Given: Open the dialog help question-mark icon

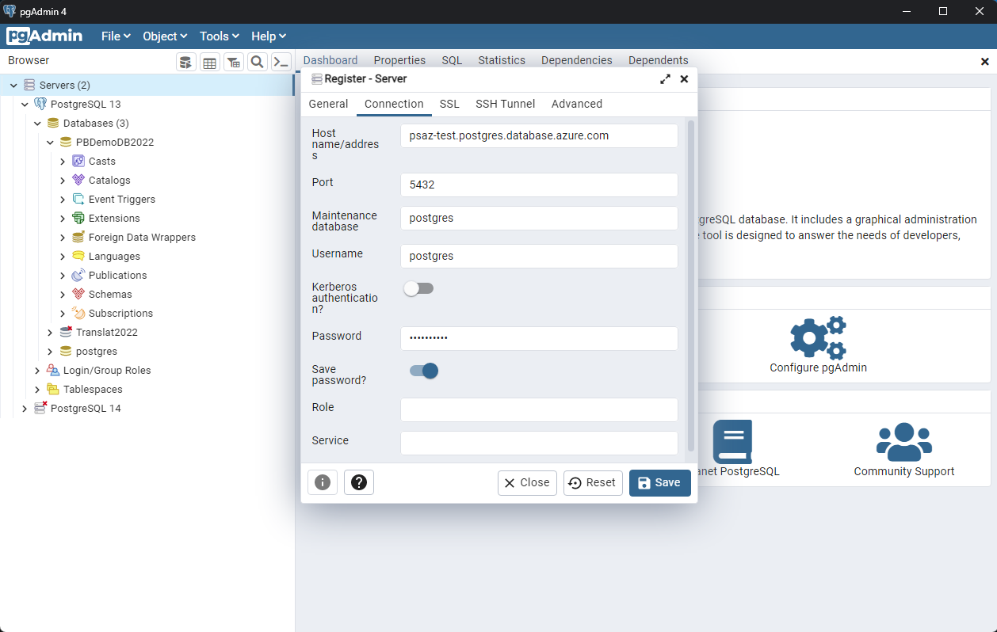Looking at the screenshot, I should coord(359,482).
